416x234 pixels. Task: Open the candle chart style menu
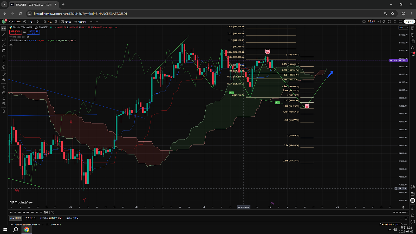[x=38, y=22]
